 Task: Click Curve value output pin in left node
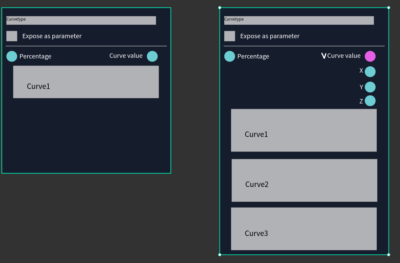tap(152, 56)
